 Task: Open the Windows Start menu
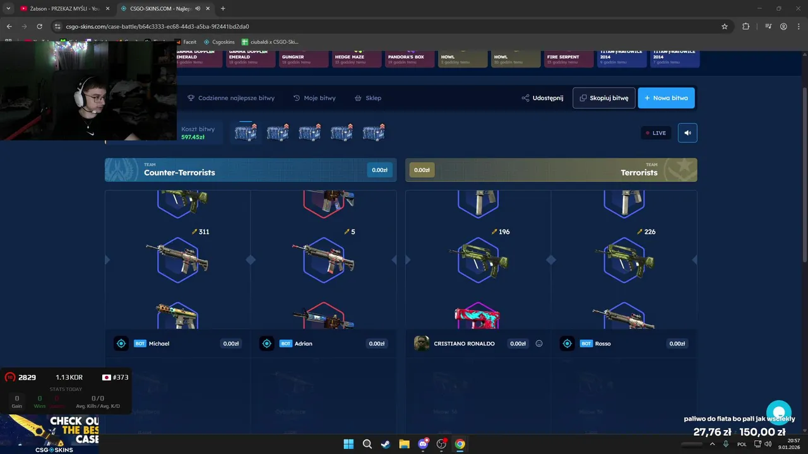pos(348,444)
